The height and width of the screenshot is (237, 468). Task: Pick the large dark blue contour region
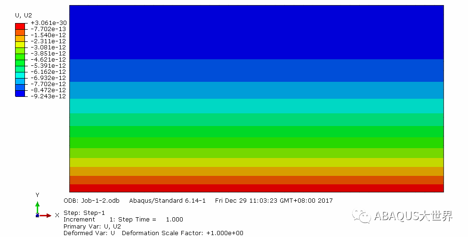[257, 32]
